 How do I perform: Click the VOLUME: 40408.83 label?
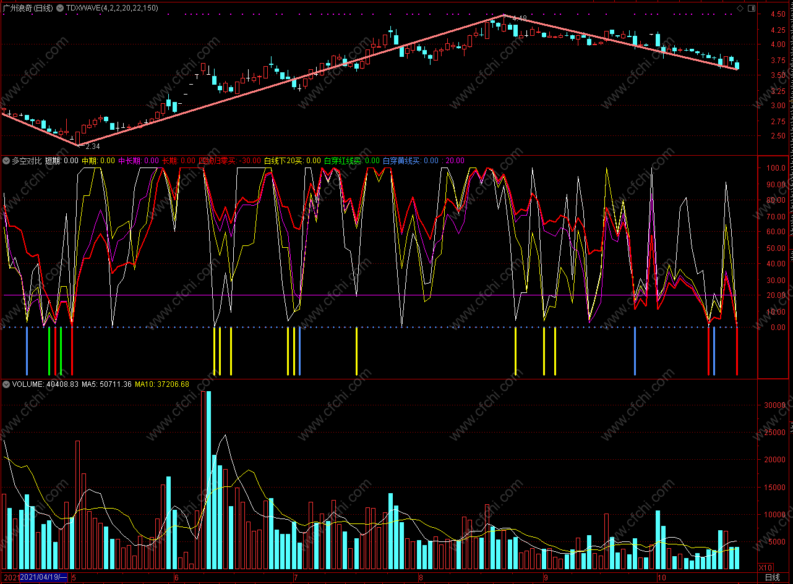(45, 384)
